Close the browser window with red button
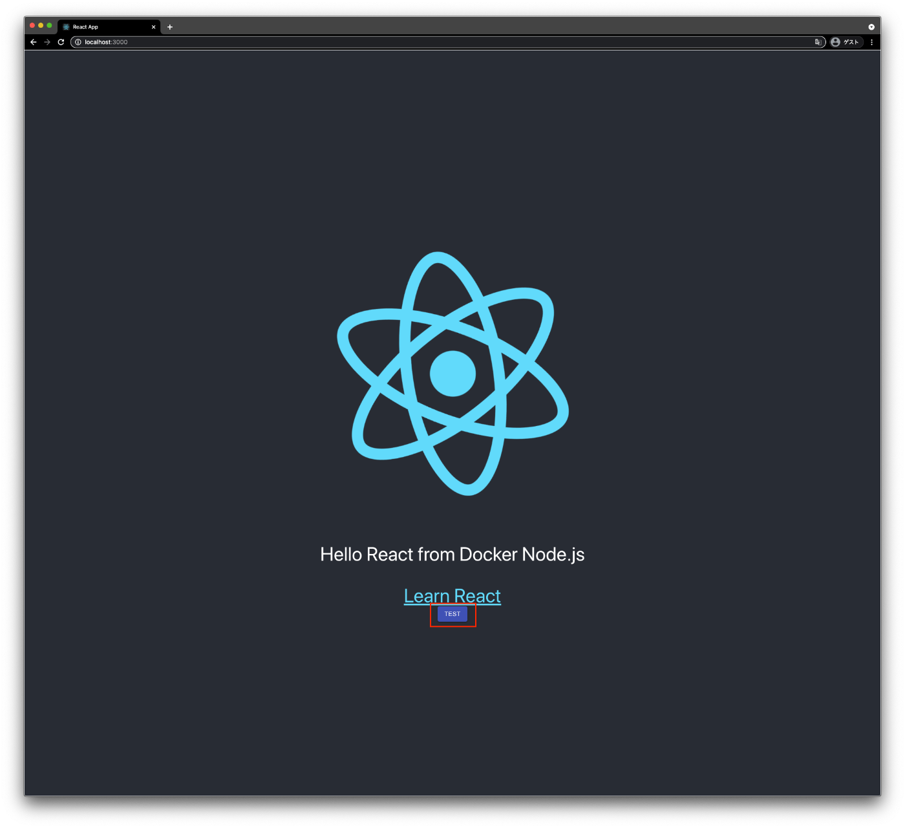905x828 pixels. 32,26
